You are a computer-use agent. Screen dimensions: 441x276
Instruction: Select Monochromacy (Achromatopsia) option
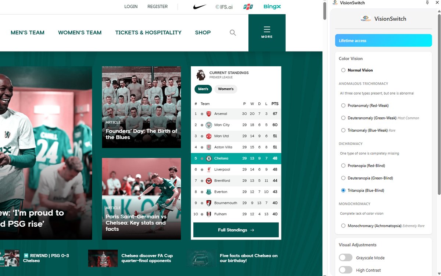[343, 226]
